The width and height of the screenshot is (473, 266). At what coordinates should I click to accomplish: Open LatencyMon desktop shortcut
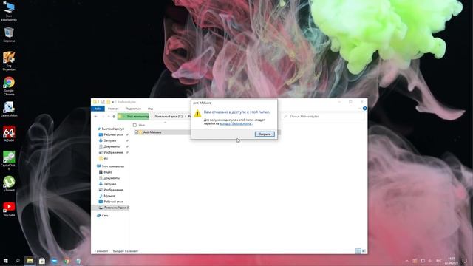[9, 109]
